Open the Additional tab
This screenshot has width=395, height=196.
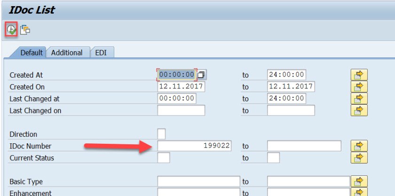click(x=67, y=53)
